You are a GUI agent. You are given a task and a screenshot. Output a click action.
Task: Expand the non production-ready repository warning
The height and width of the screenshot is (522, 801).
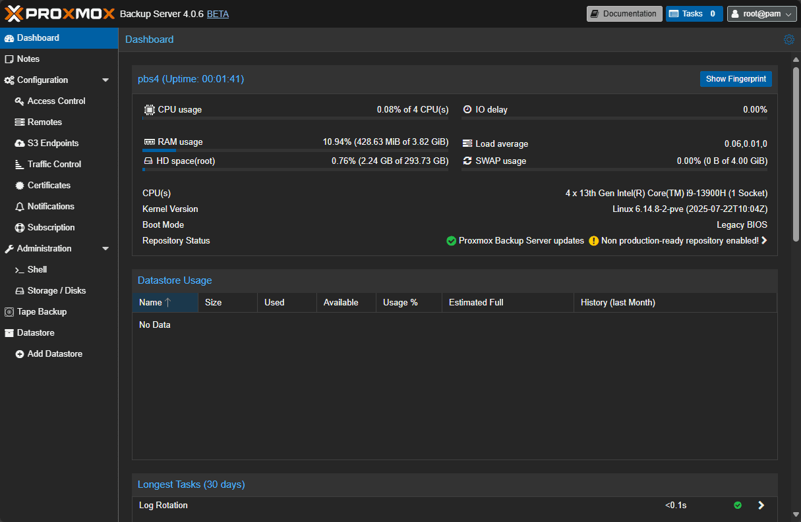(x=764, y=240)
